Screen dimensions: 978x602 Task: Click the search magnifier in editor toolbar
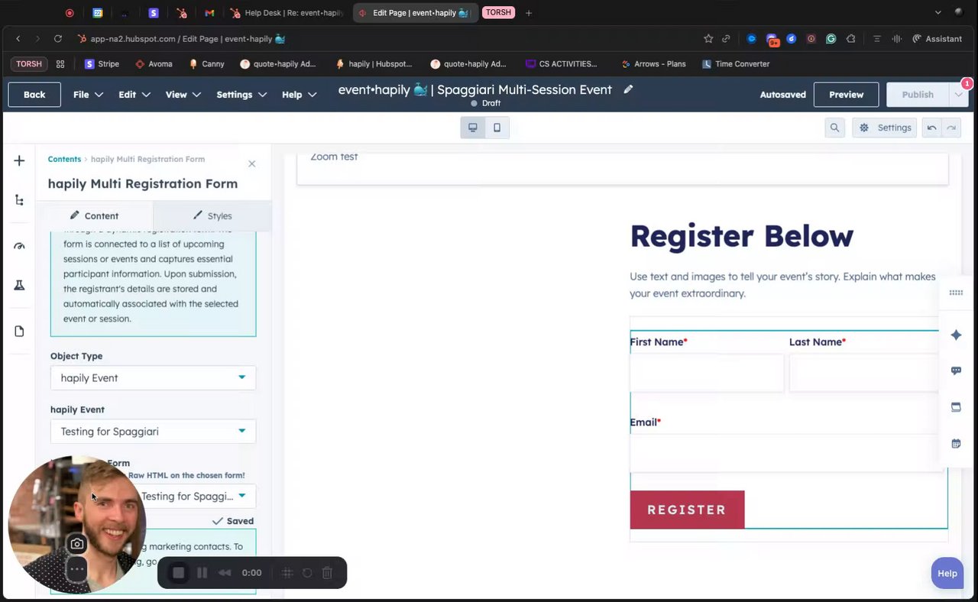tap(834, 128)
